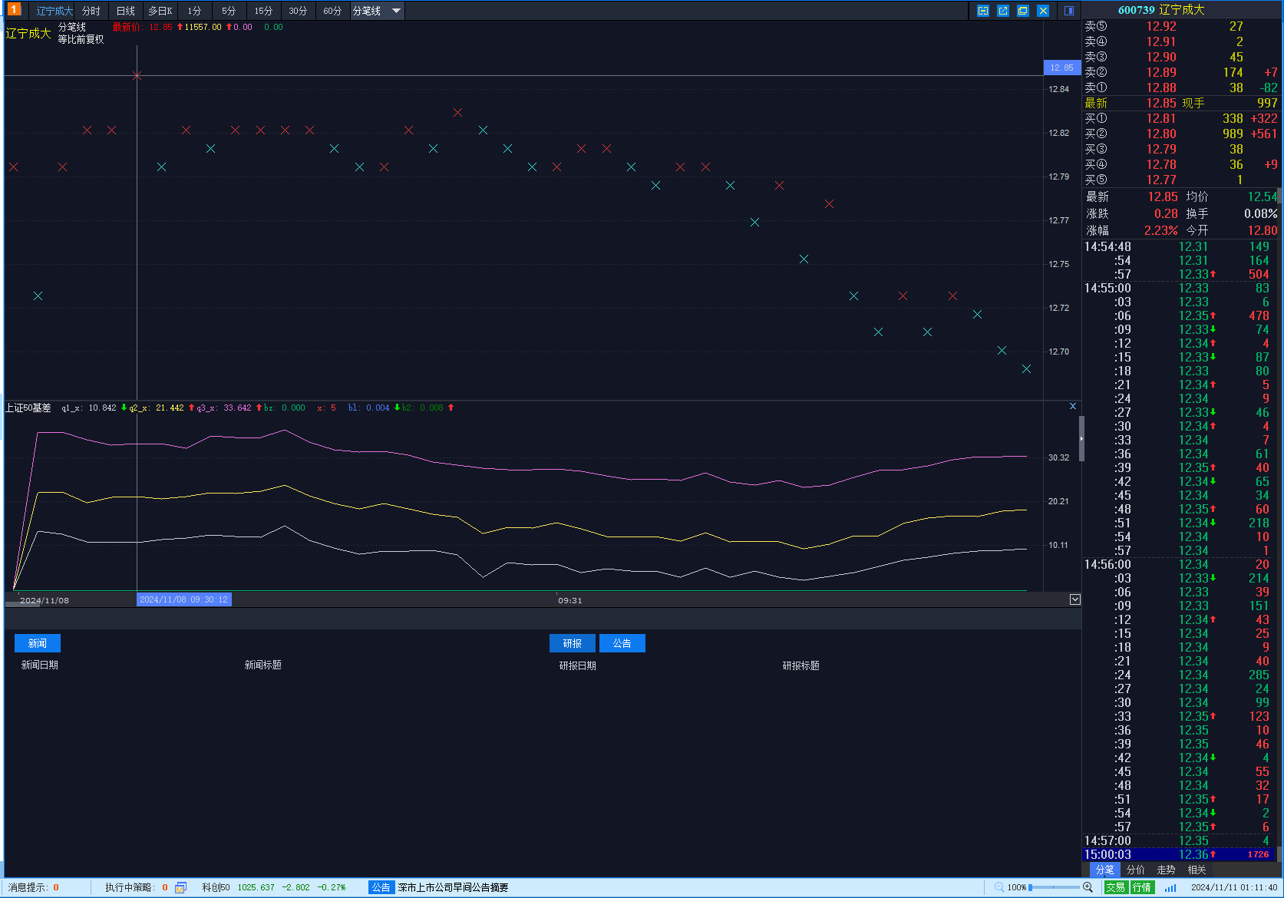Screen dimensions: 1284x898
Task: Open the 分笔线 period dropdown arrow
Action: point(396,11)
